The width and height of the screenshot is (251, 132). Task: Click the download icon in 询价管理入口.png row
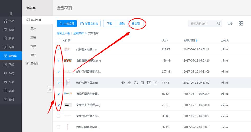pos(129,83)
